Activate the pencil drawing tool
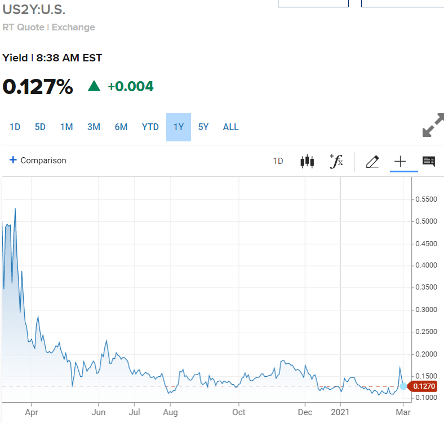 tap(372, 162)
